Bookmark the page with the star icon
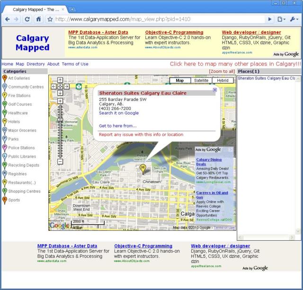This screenshot has height=290, width=303. tap(50, 19)
